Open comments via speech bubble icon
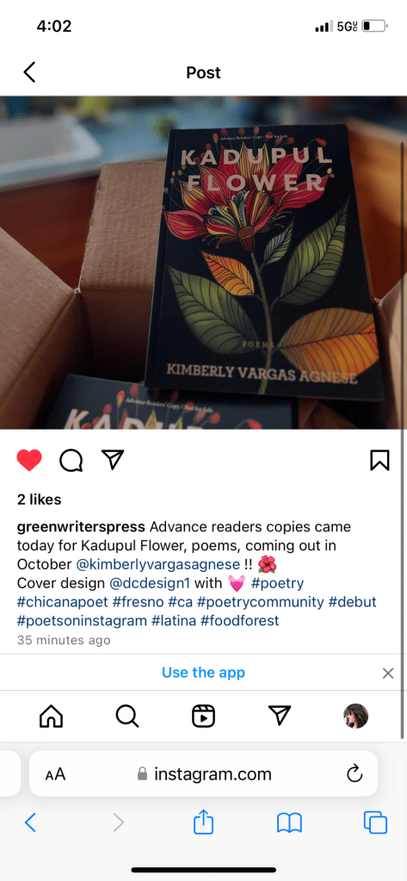 click(71, 461)
